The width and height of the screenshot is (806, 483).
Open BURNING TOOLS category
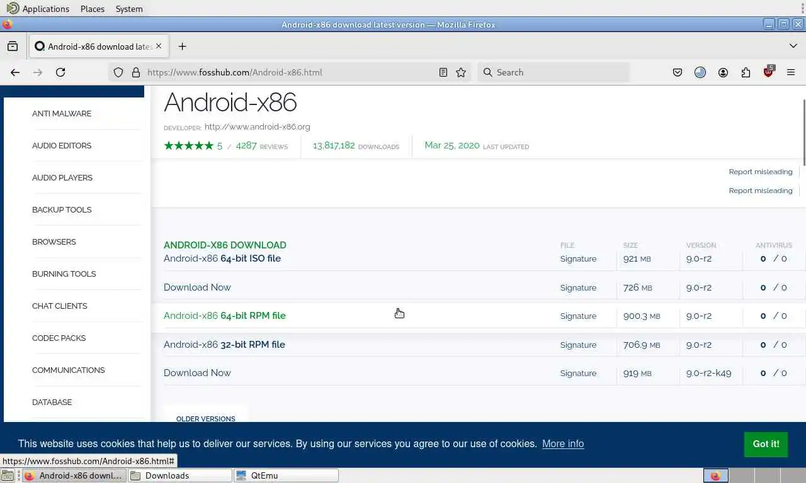[64, 274]
